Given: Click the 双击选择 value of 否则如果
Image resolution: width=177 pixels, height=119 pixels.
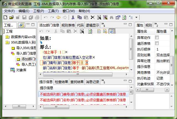Looking at the screenshot, I should (163, 55).
